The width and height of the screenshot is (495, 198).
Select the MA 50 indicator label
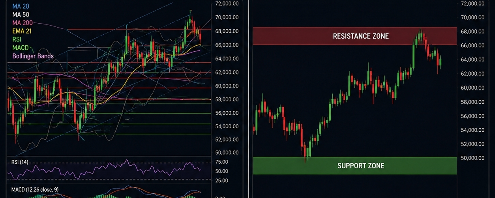pyautogui.click(x=21, y=15)
